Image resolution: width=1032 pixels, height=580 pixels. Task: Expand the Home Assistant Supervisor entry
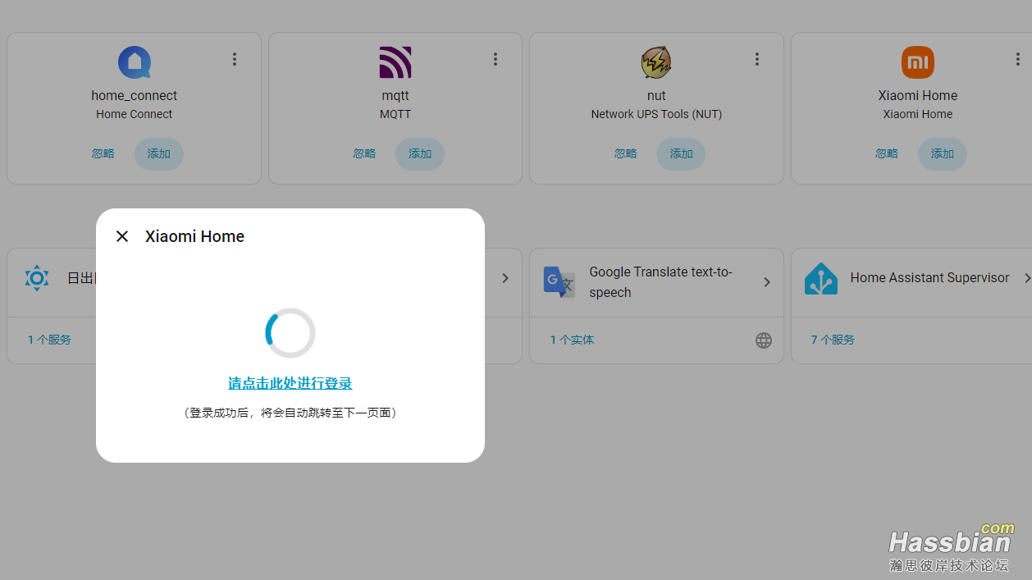click(1027, 278)
